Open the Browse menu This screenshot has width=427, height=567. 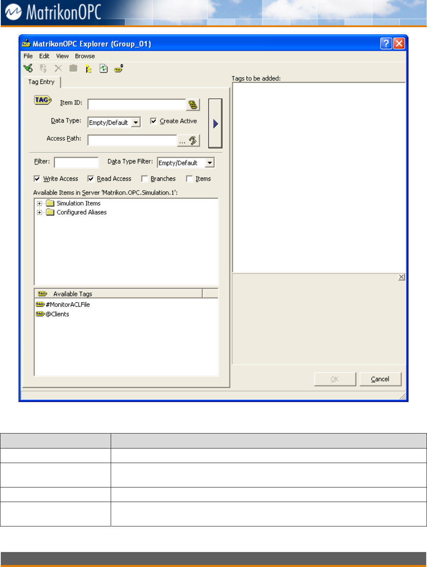[85, 56]
